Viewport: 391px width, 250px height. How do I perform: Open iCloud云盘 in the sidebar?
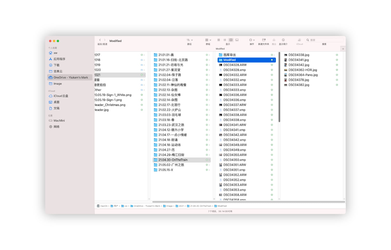pos(61,96)
